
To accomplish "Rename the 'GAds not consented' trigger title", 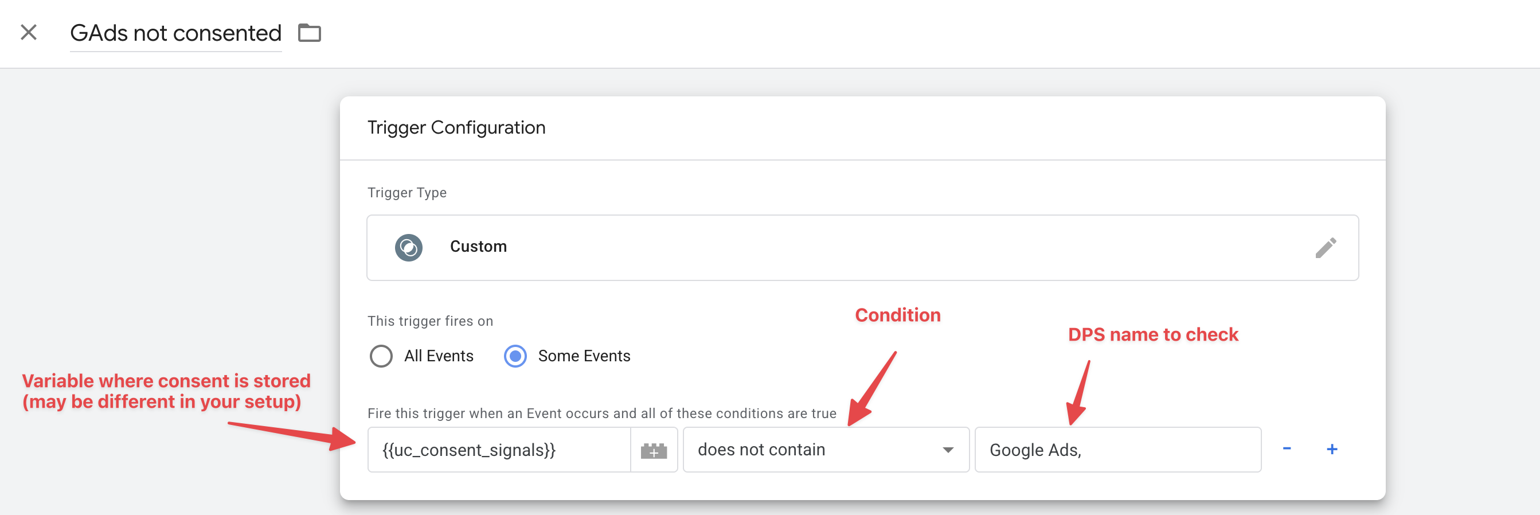I will 175,33.
